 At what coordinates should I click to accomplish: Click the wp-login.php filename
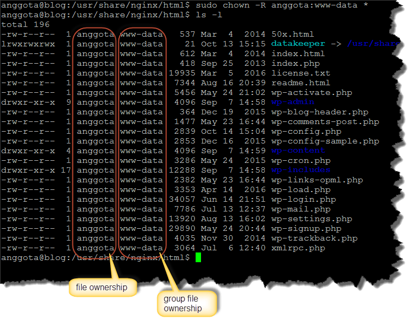303,200
